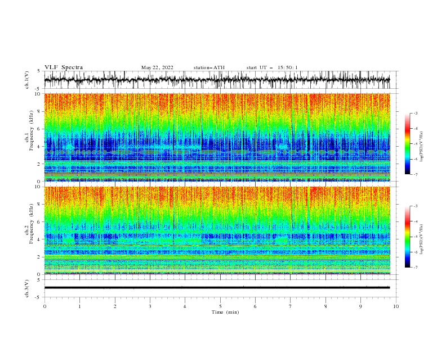The height and width of the screenshot is (344, 446).
Task: Click the "2" kHz tick on ch.2 spectrogram
Action: 39,257
